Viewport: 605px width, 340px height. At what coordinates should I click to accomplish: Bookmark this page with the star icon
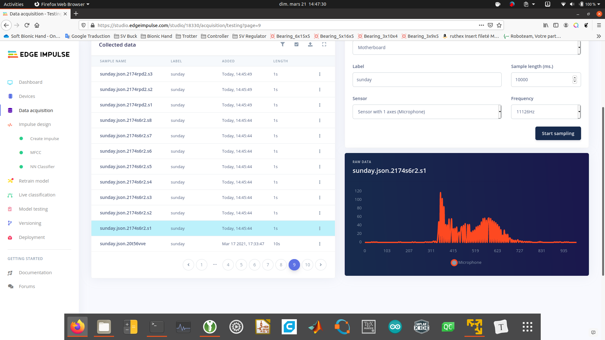pyautogui.click(x=499, y=25)
